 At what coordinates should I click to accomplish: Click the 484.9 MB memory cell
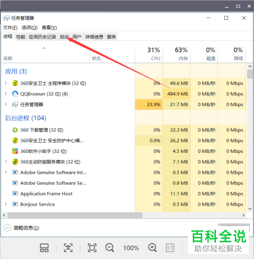(176, 94)
